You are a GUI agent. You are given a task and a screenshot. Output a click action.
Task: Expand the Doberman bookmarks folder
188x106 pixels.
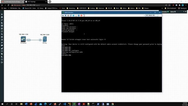coord(100,8)
